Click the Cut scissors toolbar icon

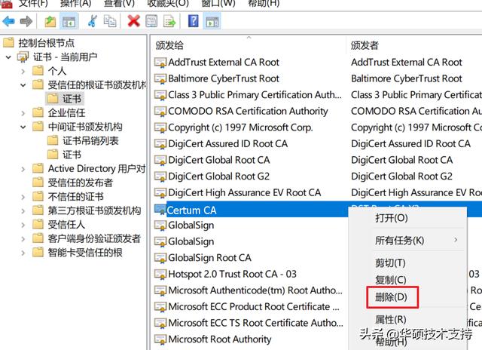[x=92, y=21]
